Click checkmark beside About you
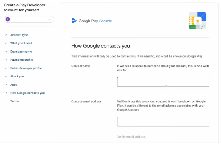Screen dimensions: 221x145 6,76
